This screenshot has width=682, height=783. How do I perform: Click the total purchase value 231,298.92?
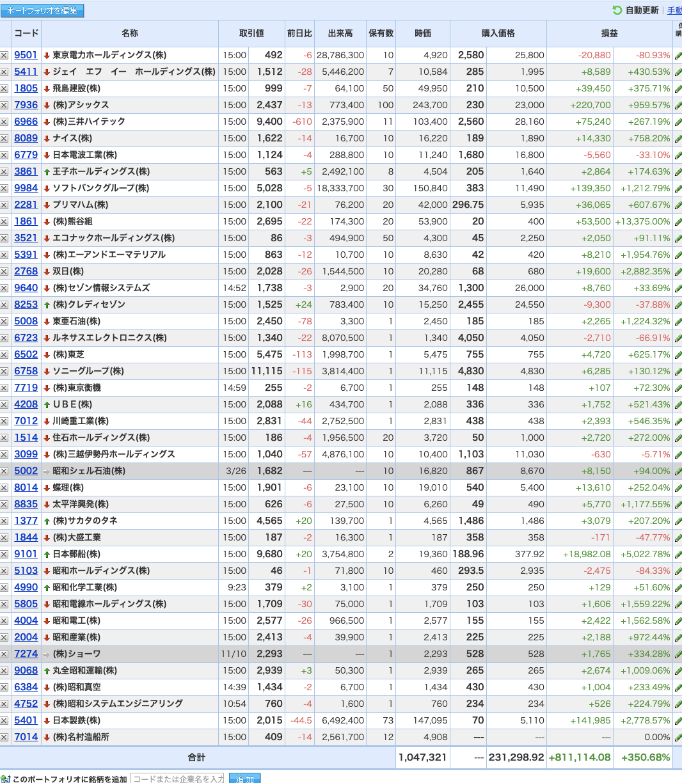coord(516,757)
